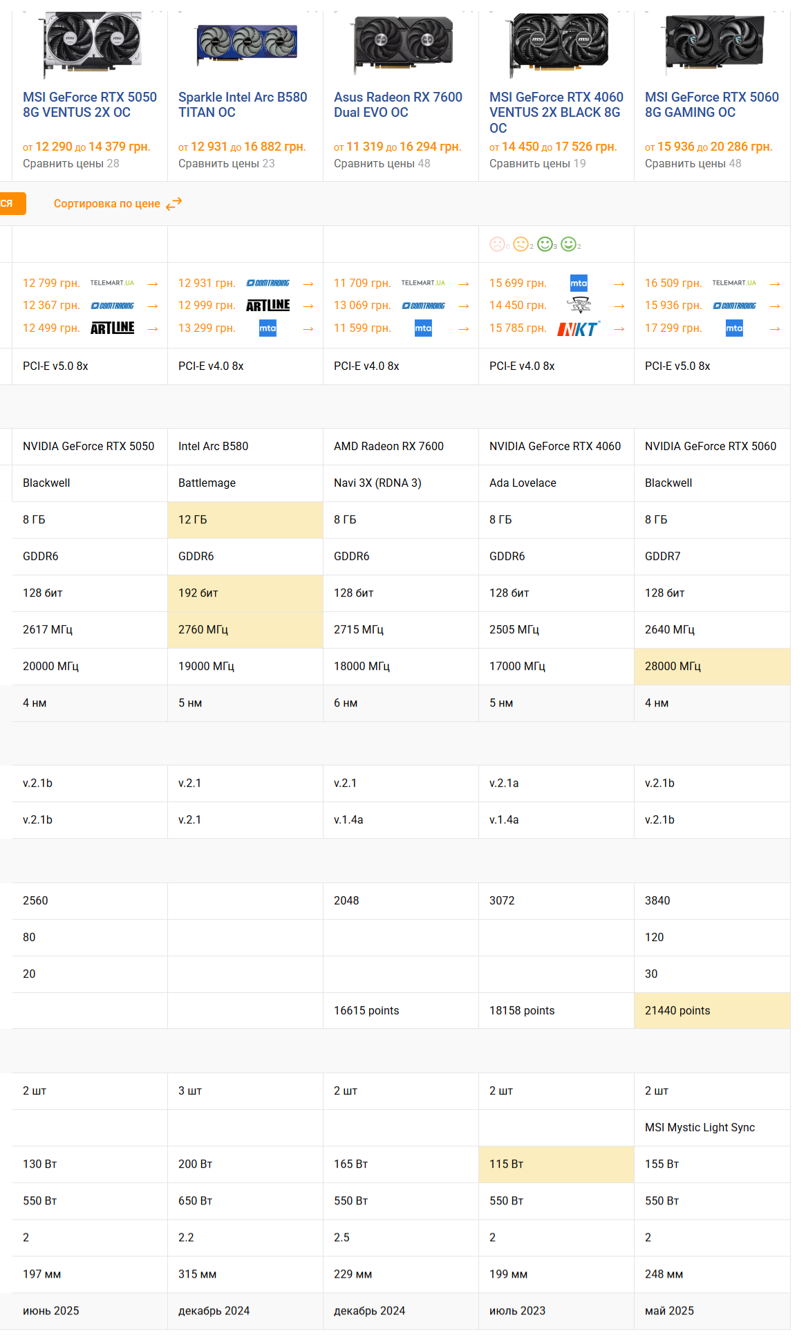Open Comtrading logo next to 12 931 грн.
This screenshot has height=1340, width=806.
[268, 283]
